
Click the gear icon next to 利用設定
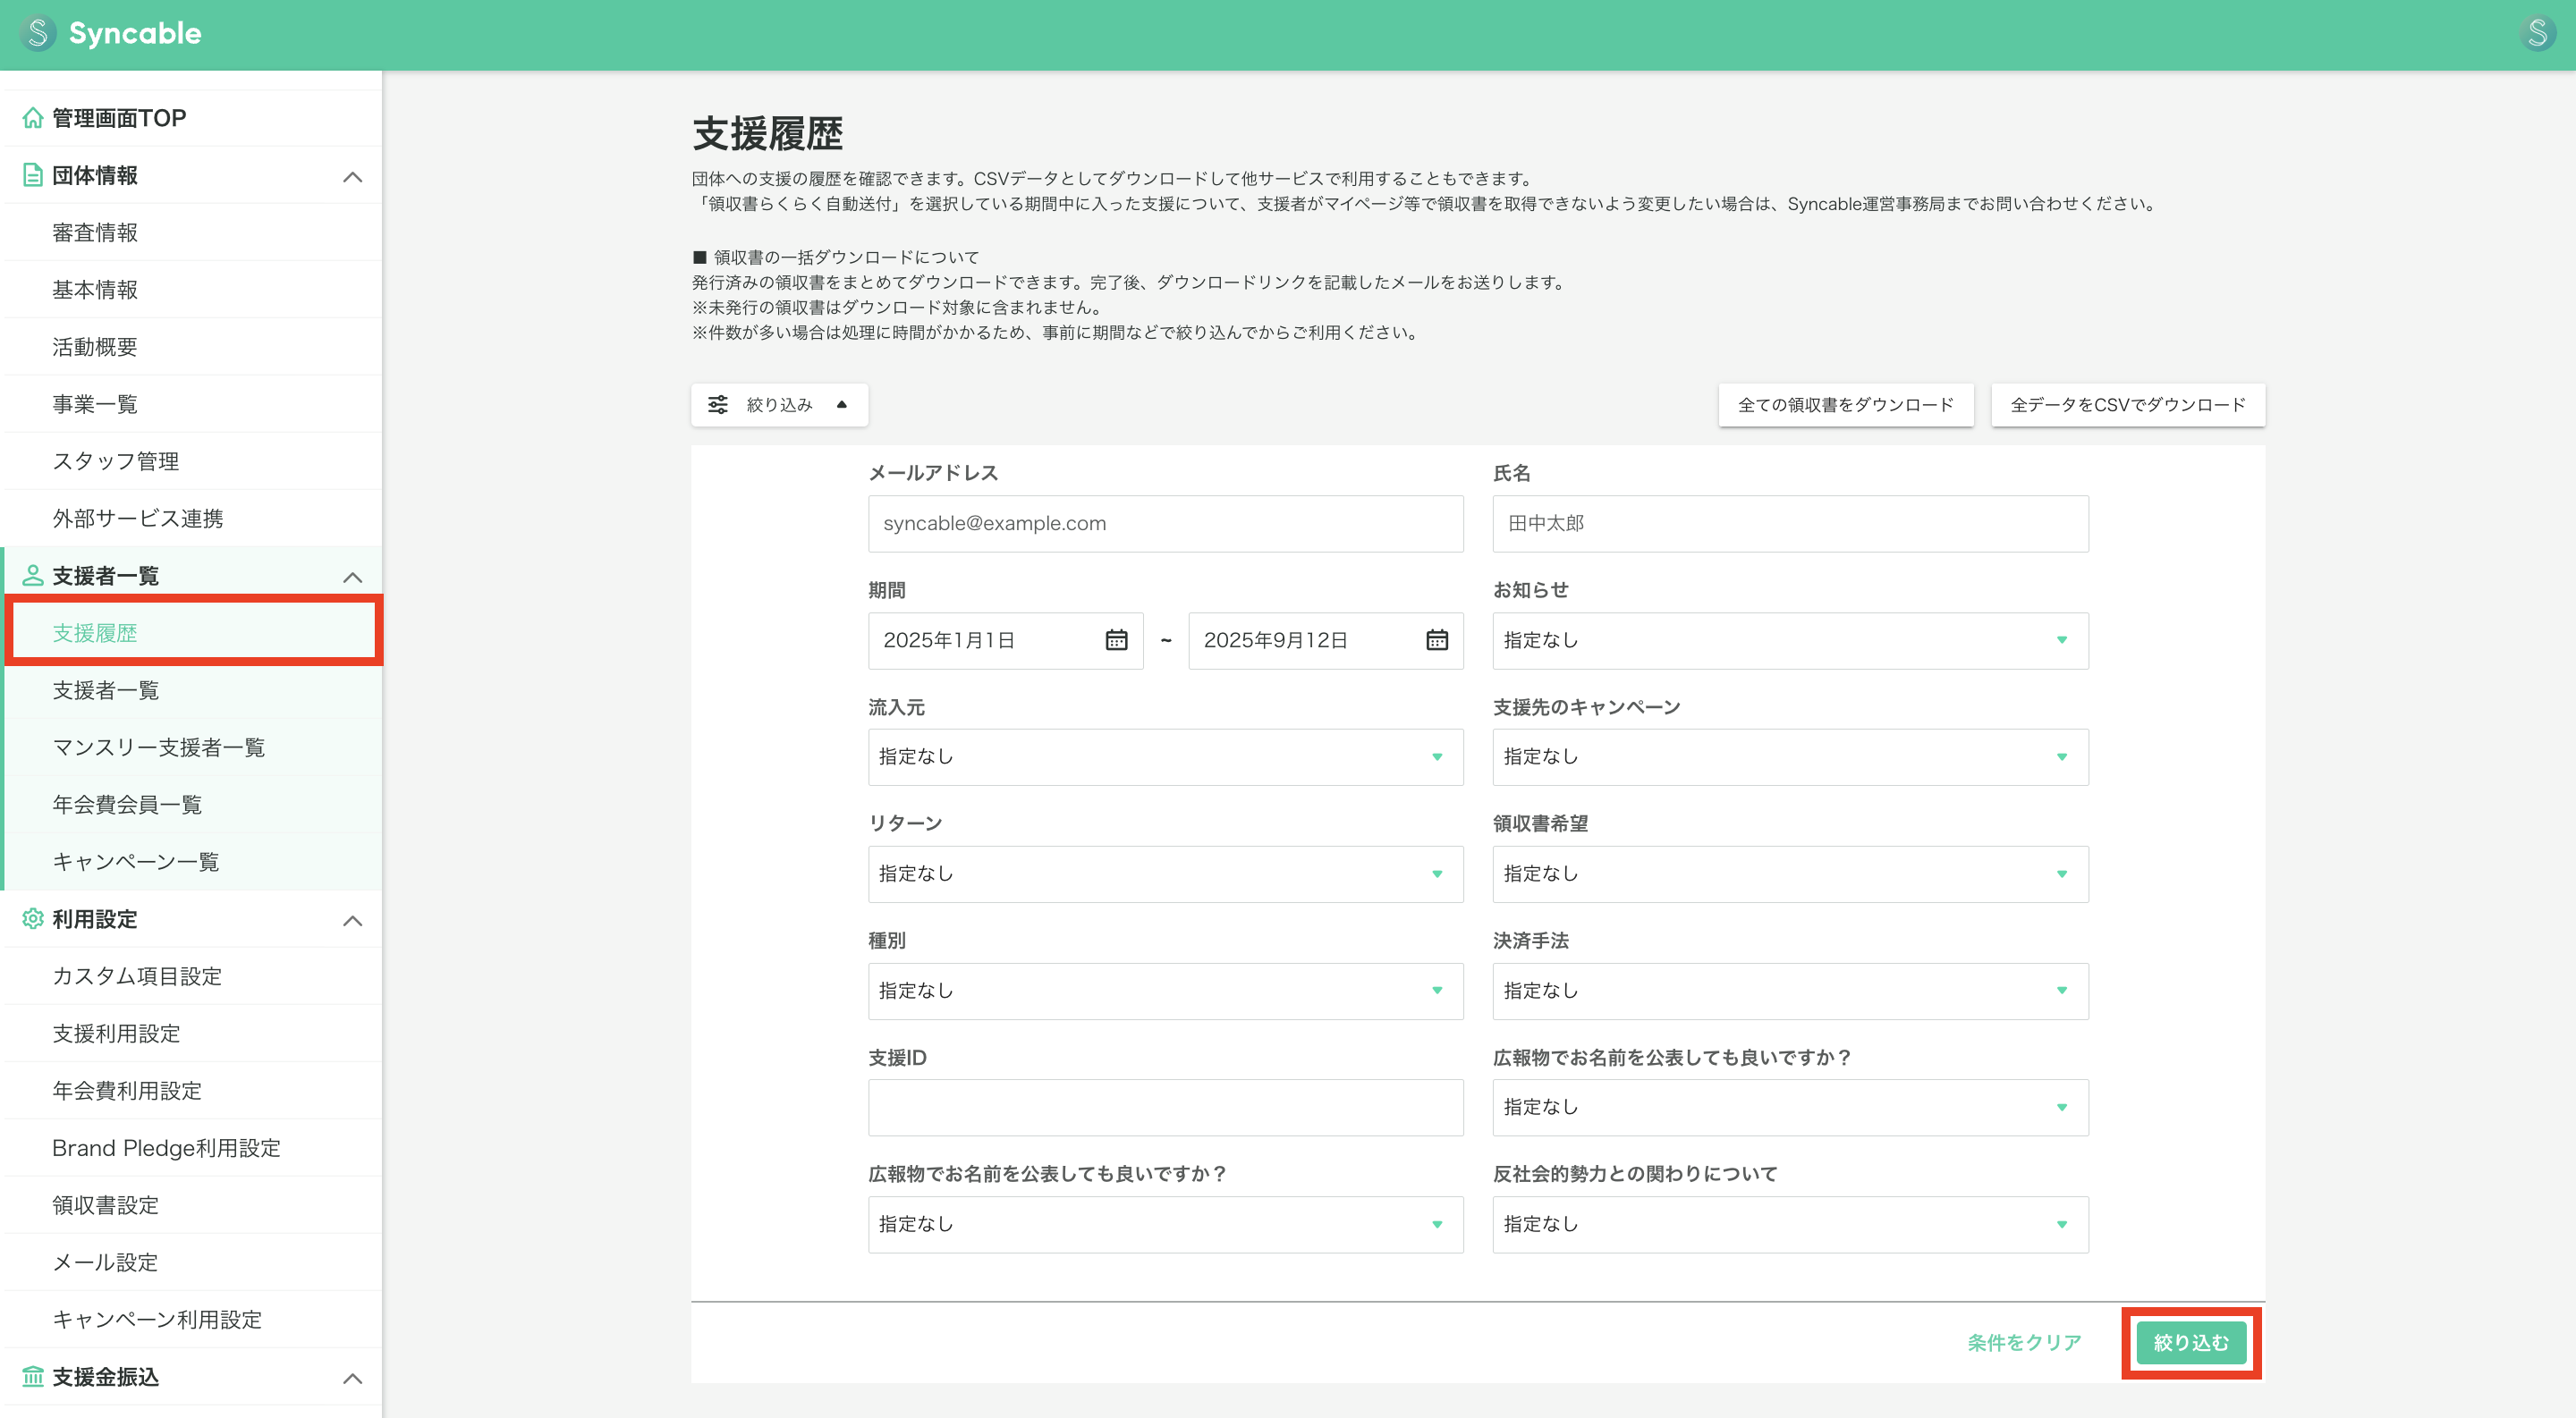pyautogui.click(x=31, y=919)
